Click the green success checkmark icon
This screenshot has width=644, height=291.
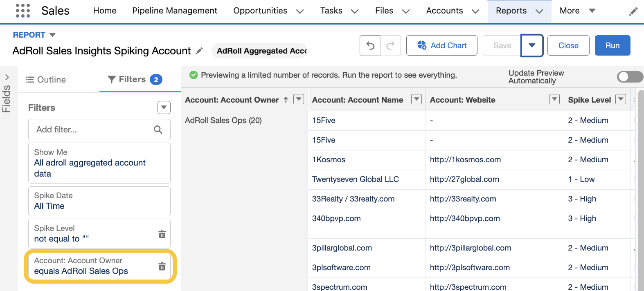point(194,75)
